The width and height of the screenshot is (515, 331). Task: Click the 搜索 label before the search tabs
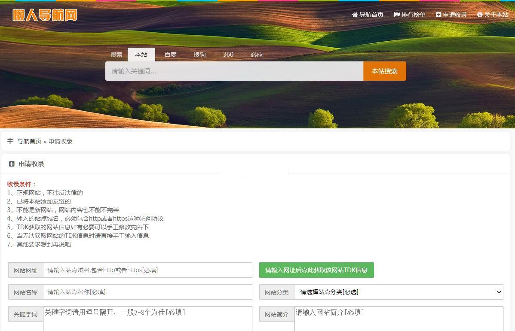(x=116, y=55)
